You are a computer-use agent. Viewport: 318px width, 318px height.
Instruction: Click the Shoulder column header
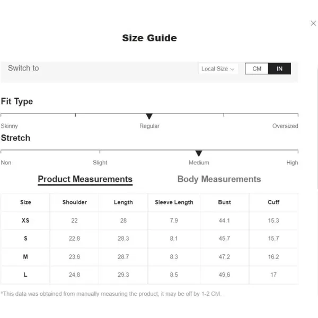click(x=75, y=202)
